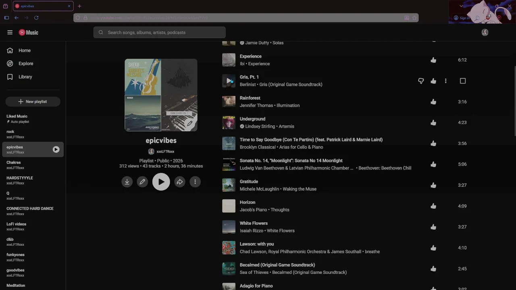Viewport: 516px width, 290px height.
Task: Like the song Gratitude
Action: [433, 185]
